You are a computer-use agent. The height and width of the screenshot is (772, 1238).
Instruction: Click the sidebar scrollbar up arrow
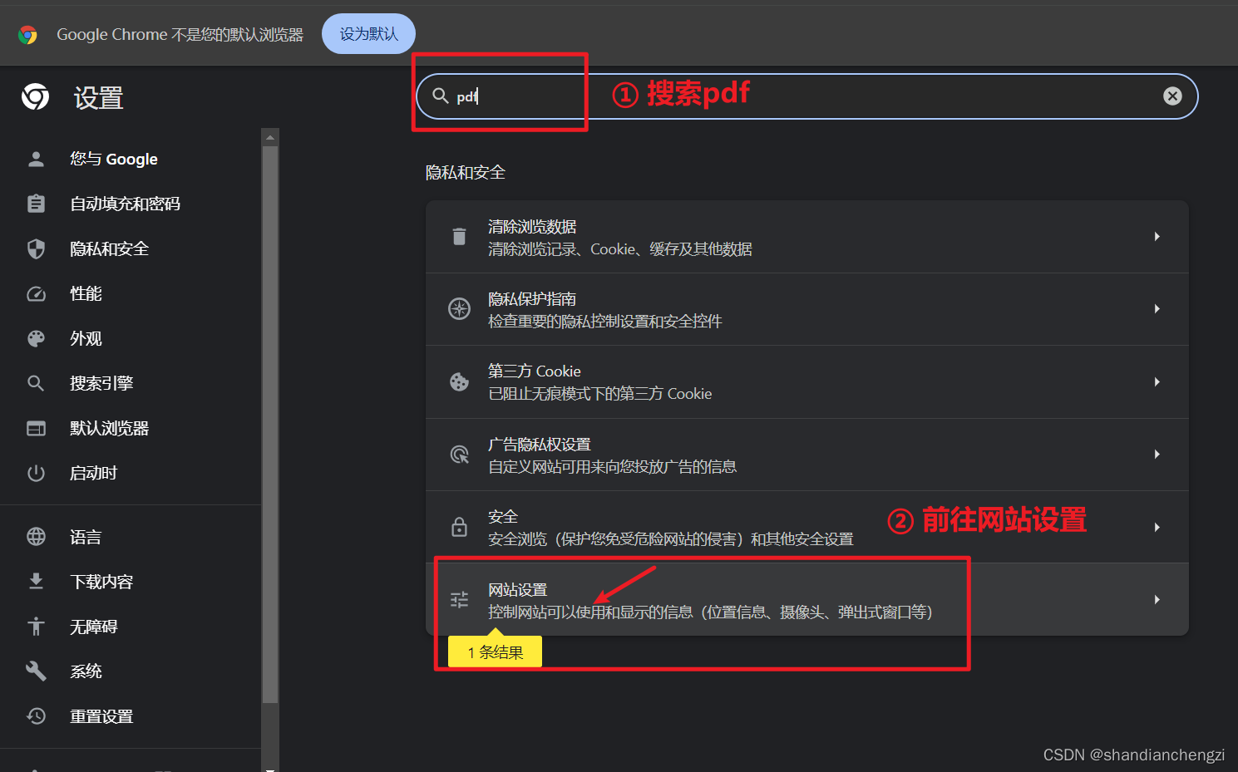pos(269,137)
